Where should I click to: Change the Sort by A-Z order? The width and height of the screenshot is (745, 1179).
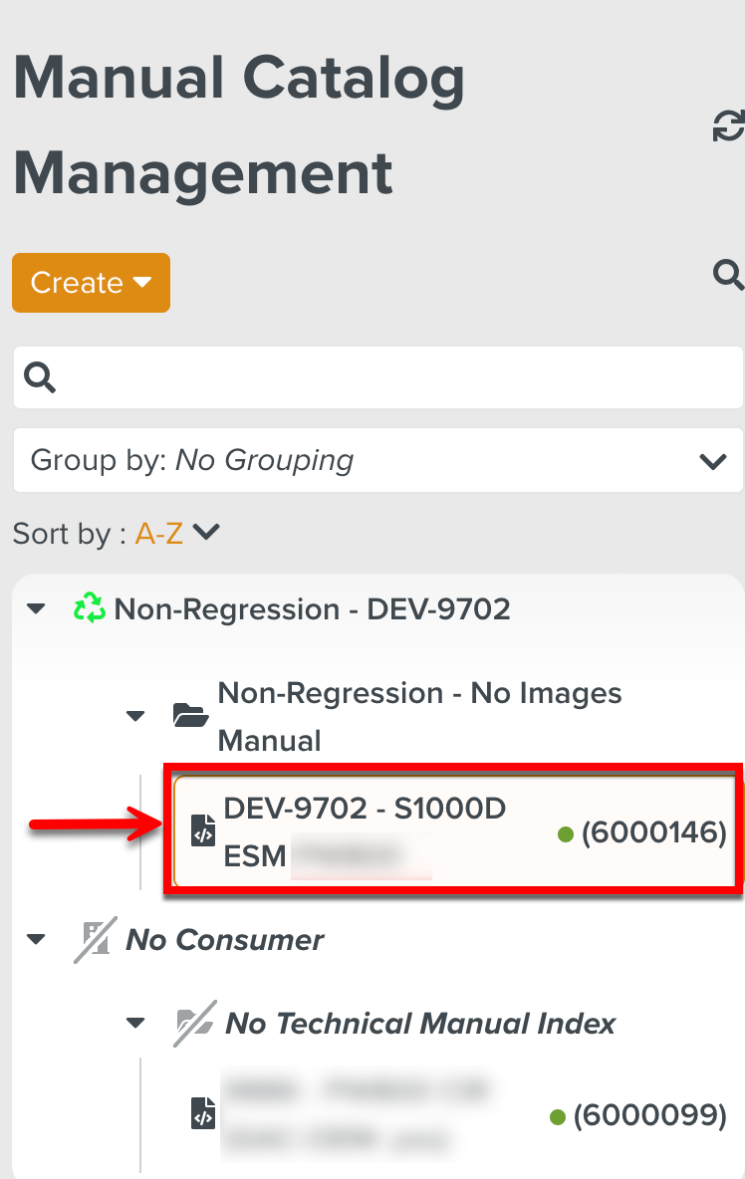point(176,534)
